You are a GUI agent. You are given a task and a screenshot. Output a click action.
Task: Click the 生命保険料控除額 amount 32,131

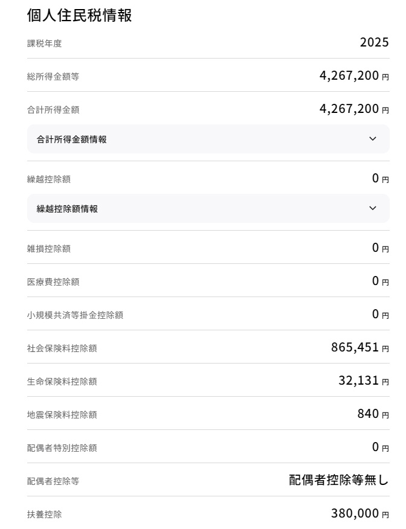[359, 380]
